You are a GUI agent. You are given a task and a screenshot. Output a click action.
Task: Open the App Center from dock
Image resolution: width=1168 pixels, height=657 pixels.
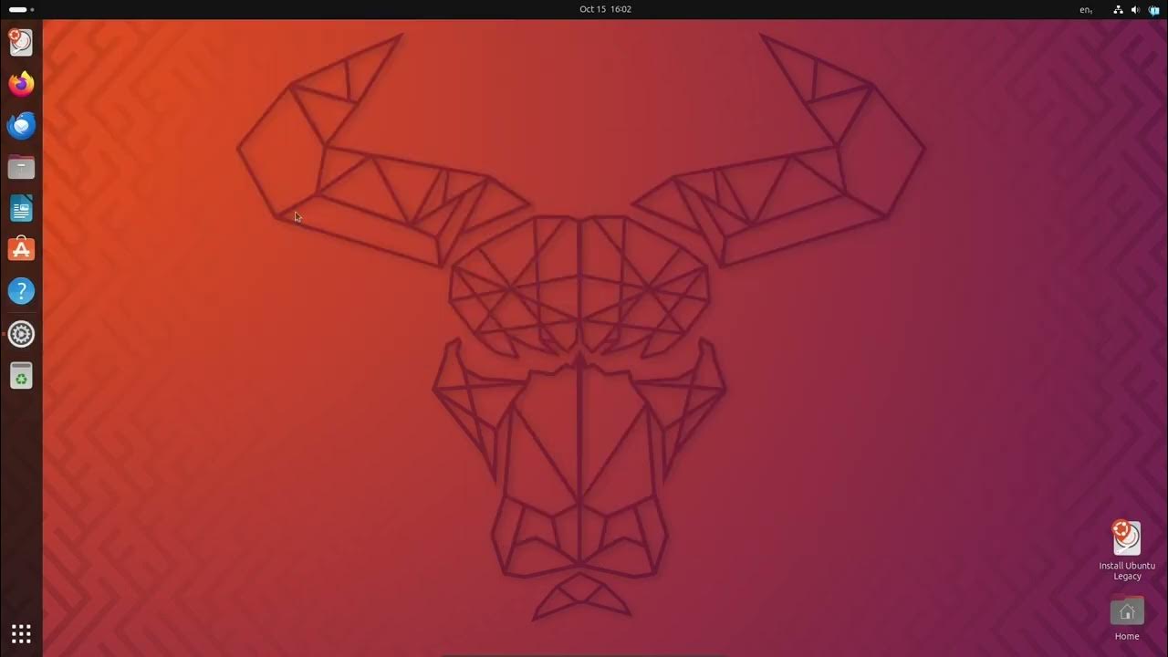pos(21,249)
